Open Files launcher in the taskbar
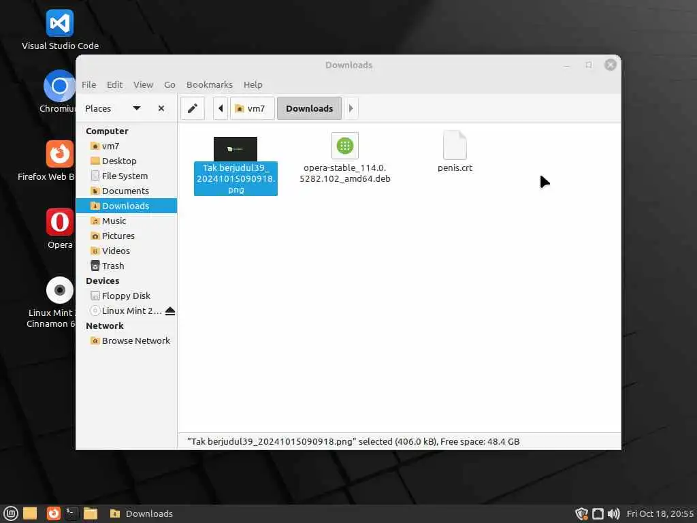697x523 pixels. pyautogui.click(x=91, y=513)
